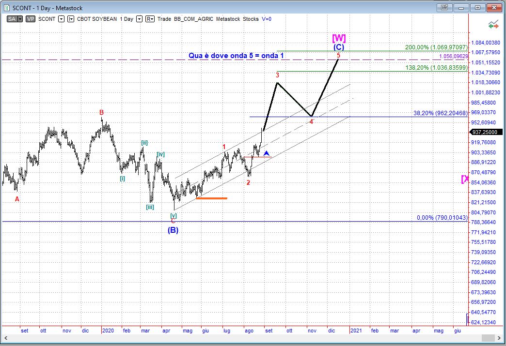Click the scrollbar right arrow

click(x=500, y=338)
